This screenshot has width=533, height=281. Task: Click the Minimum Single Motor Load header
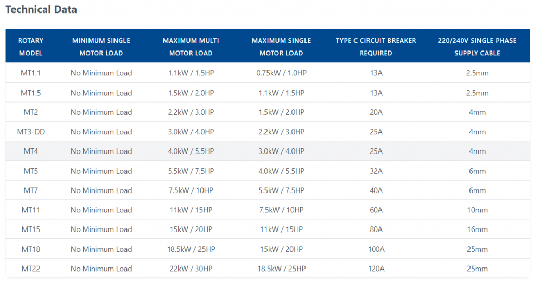[101, 46]
